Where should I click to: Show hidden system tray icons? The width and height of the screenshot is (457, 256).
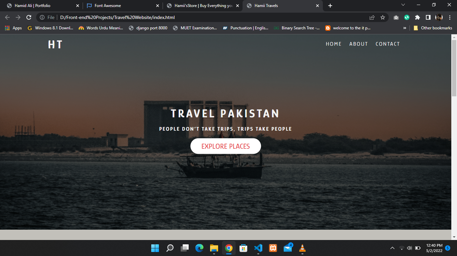pyautogui.click(x=392, y=248)
